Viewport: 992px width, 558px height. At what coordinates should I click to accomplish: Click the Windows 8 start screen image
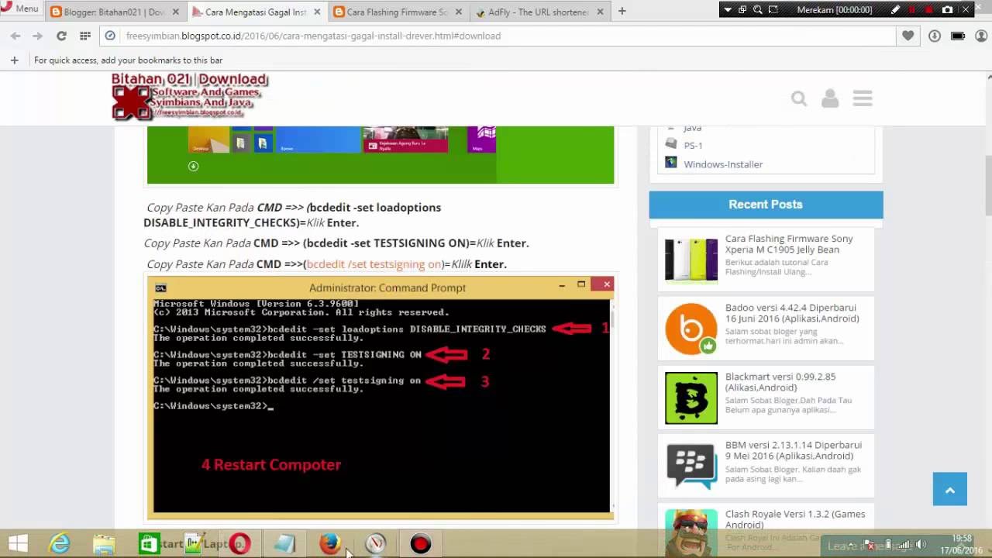tap(381, 155)
